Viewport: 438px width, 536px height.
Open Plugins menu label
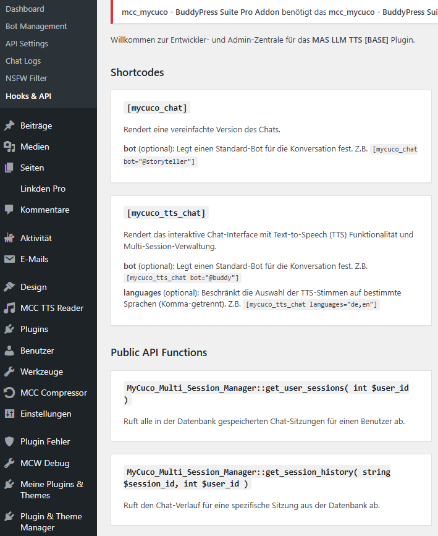34,329
